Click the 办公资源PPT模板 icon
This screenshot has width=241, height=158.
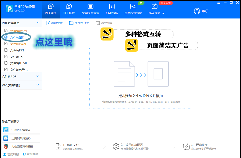pyautogui.click(x=6, y=147)
